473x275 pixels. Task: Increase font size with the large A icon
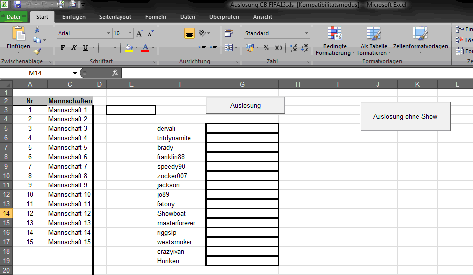coord(139,33)
